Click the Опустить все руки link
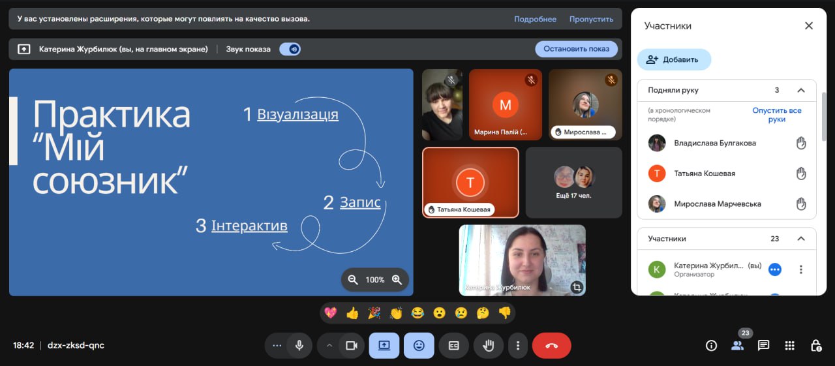Image resolution: width=835 pixels, height=366 pixels. (776, 115)
